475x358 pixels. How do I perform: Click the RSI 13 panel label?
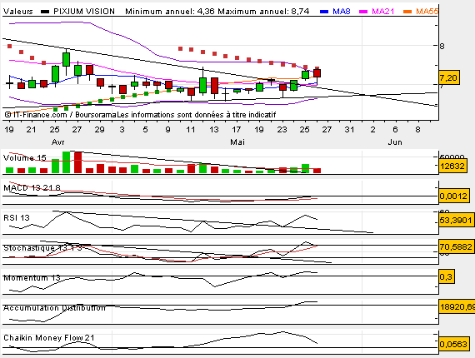point(17,217)
